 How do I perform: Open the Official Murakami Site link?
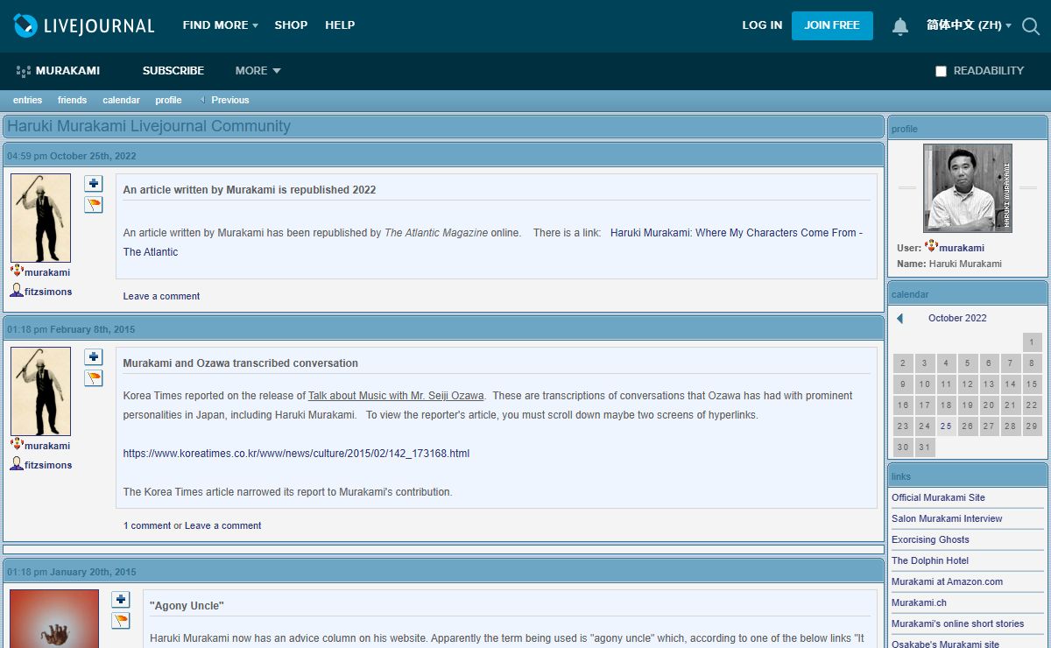pos(938,497)
